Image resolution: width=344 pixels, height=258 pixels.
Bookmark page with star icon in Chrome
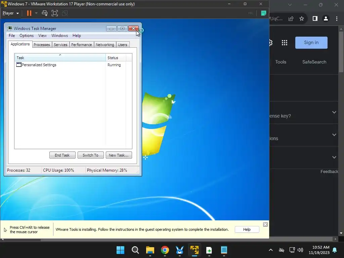302,19
